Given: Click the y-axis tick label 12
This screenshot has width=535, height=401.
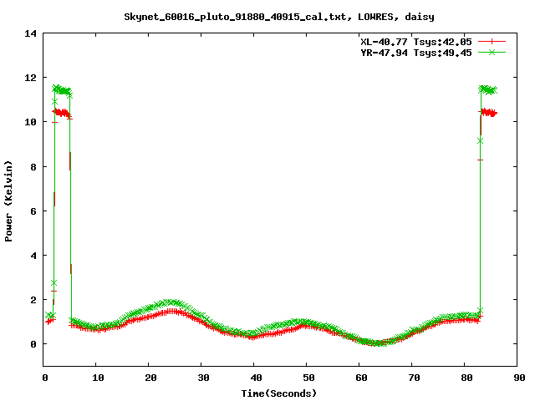Looking at the screenshot, I should (30, 78).
